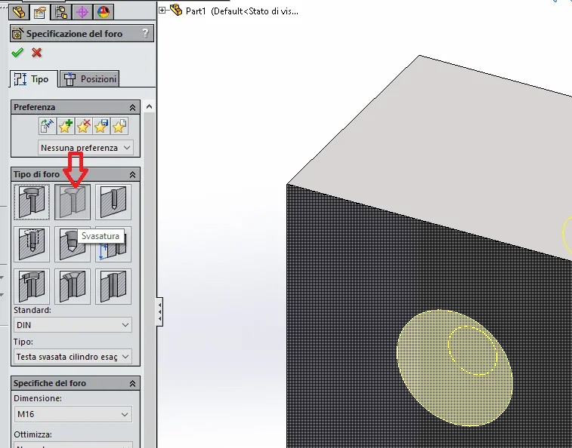Select the straight tapped hole type icon

[32, 244]
